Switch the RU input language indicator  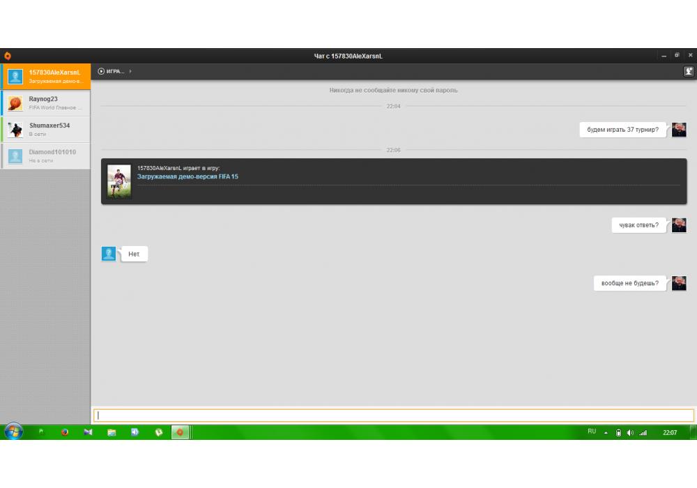pyautogui.click(x=592, y=432)
